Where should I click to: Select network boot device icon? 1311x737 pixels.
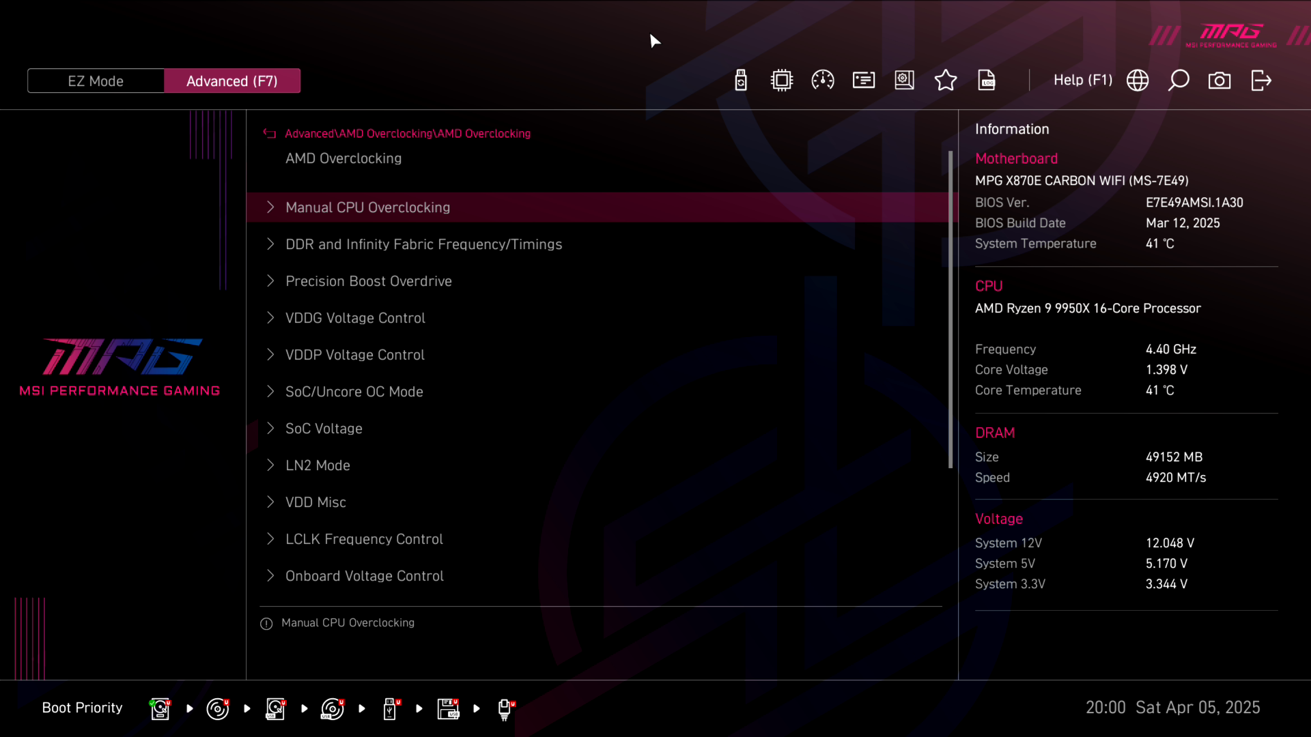[x=505, y=708]
